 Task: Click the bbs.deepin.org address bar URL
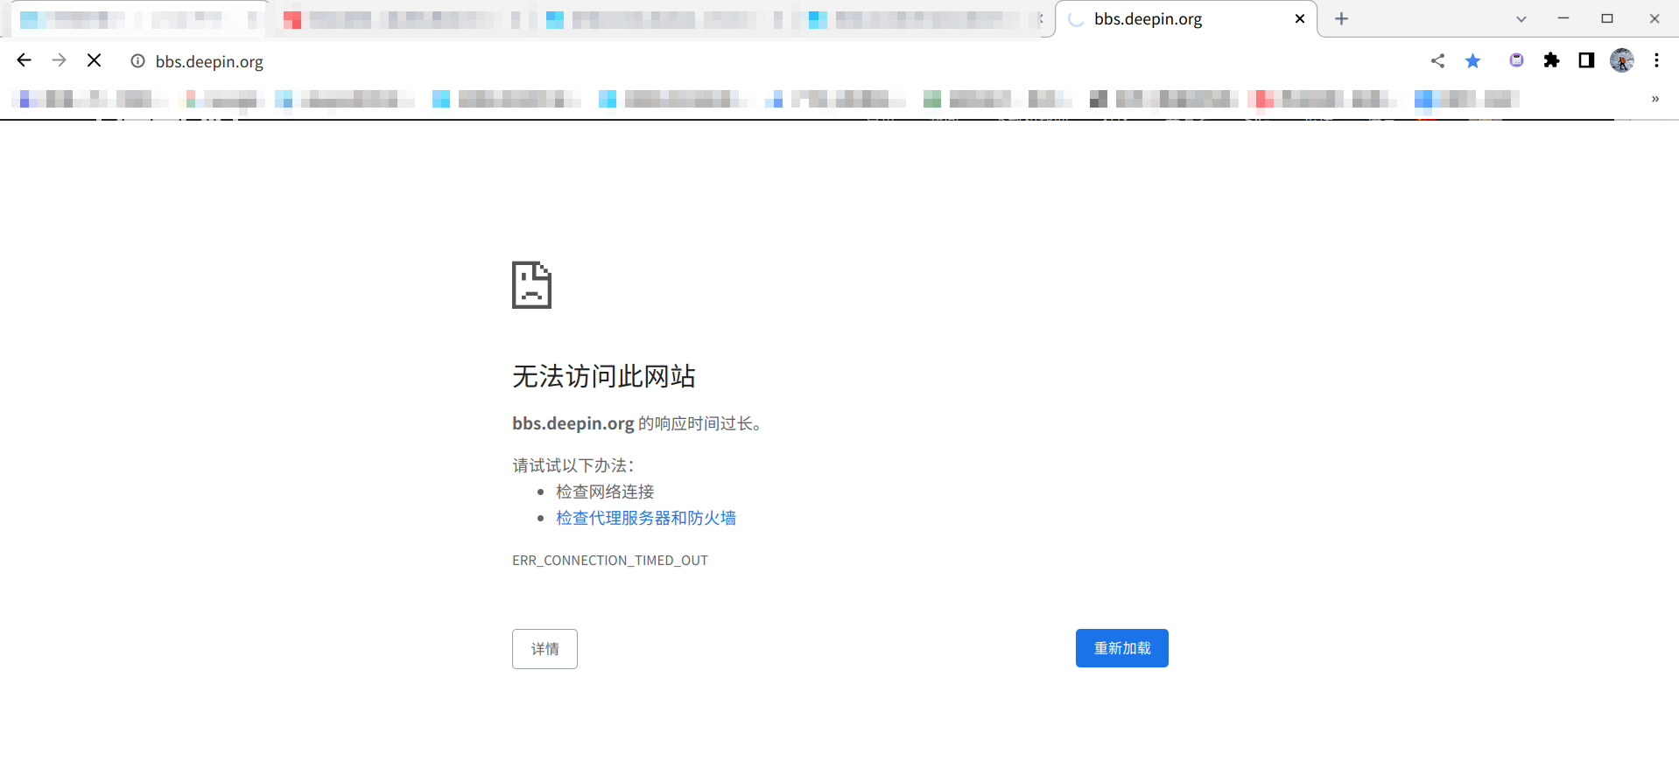tap(209, 61)
